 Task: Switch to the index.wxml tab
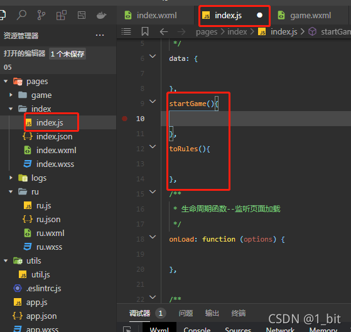point(151,15)
